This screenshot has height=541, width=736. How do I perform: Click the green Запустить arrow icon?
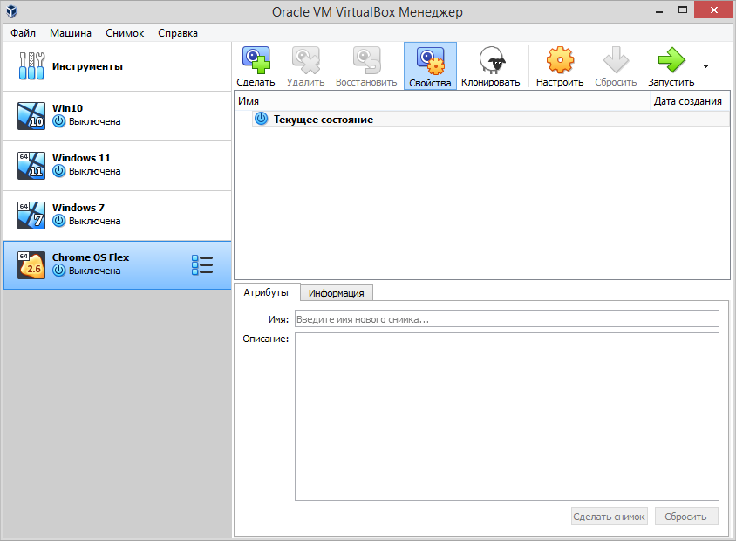pos(671,60)
